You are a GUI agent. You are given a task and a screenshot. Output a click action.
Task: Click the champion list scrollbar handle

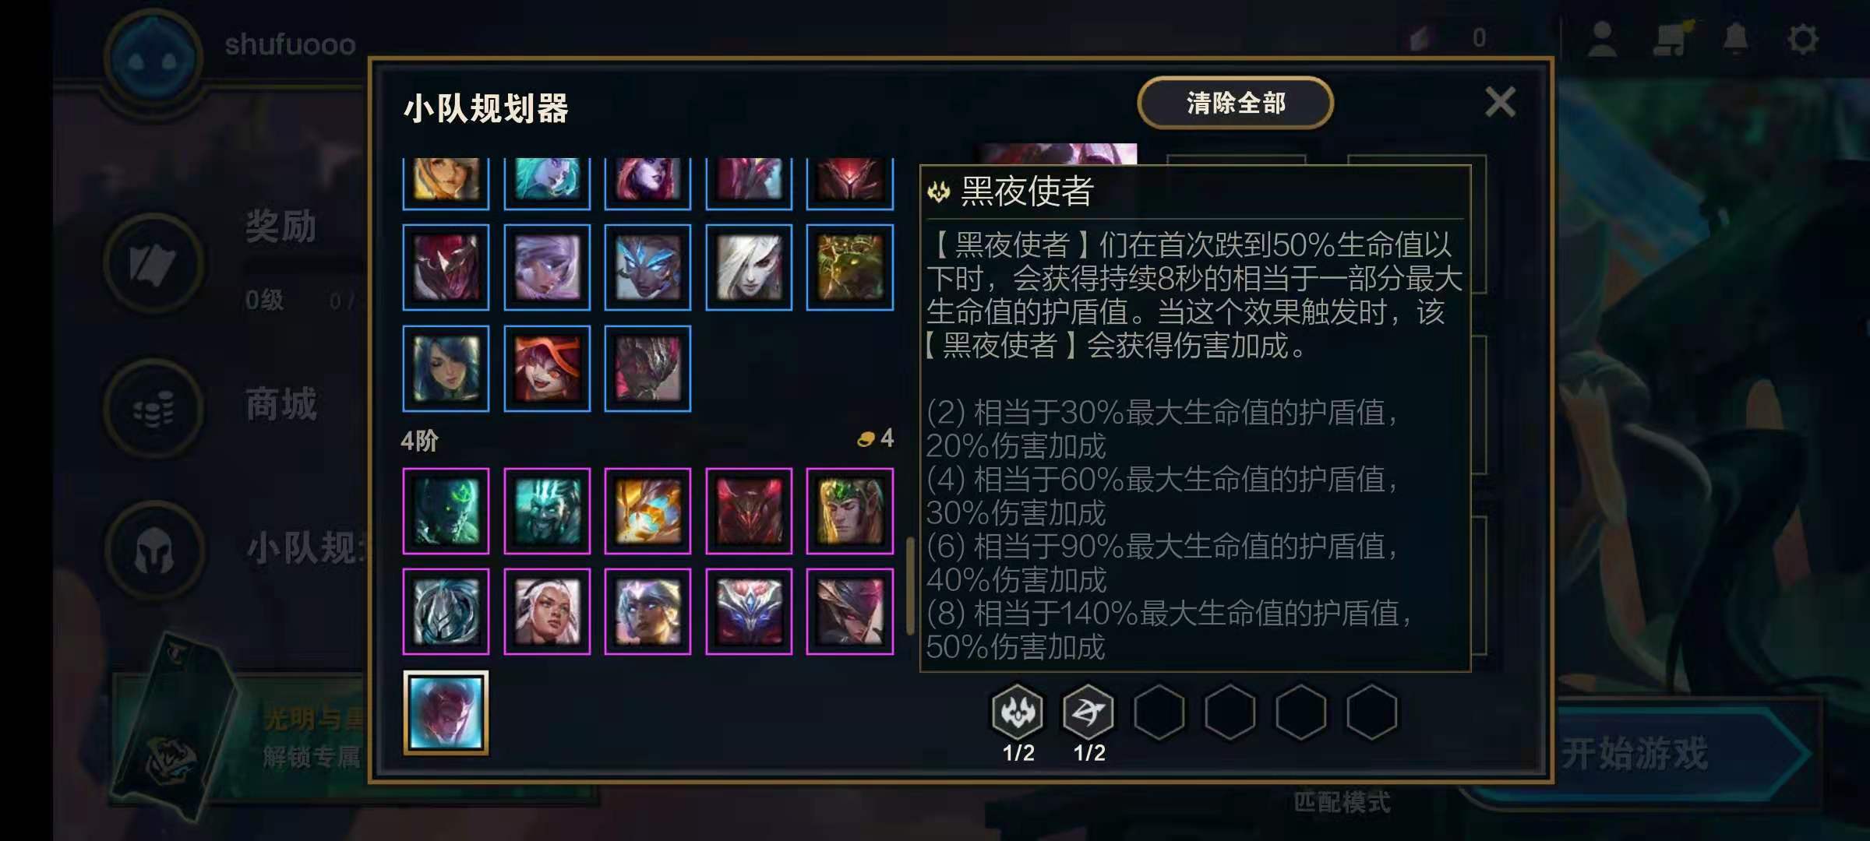click(909, 586)
